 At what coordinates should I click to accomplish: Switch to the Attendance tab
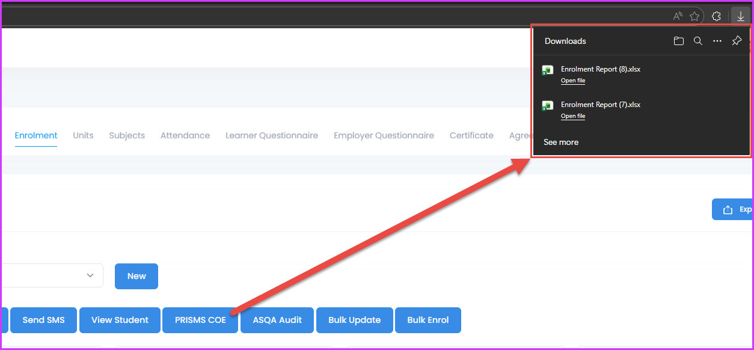pos(185,135)
